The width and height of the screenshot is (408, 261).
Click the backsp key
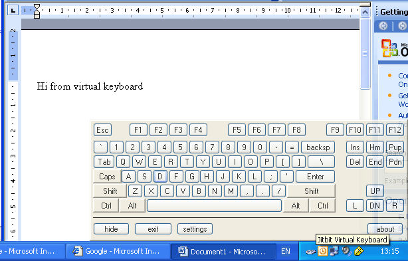[318, 147]
